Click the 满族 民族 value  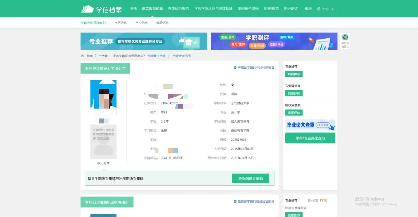coord(234,94)
